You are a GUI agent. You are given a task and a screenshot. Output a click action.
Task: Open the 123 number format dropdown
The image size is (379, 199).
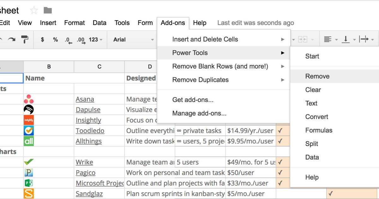[95, 39]
